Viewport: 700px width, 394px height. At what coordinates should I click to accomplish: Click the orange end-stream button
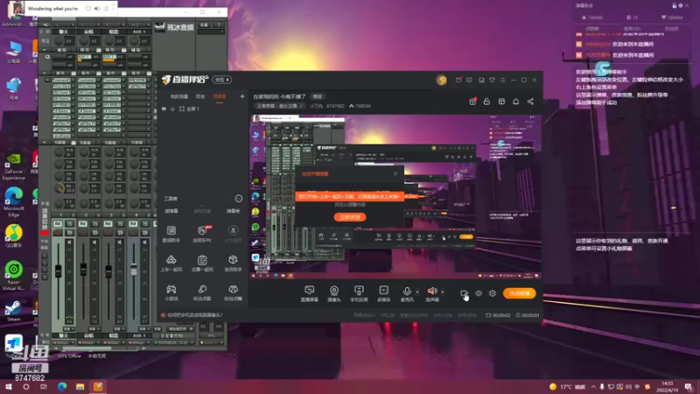point(519,293)
